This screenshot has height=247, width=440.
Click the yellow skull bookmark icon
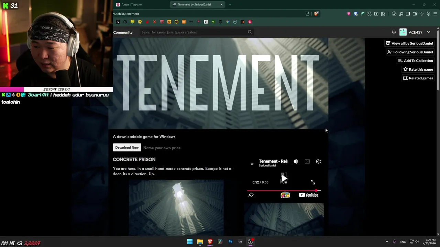(140, 22)
